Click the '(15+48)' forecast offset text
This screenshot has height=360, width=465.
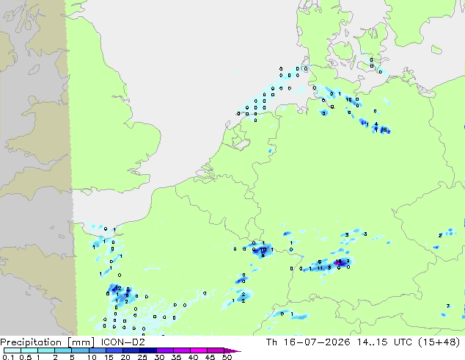click(x=439, y=342)
